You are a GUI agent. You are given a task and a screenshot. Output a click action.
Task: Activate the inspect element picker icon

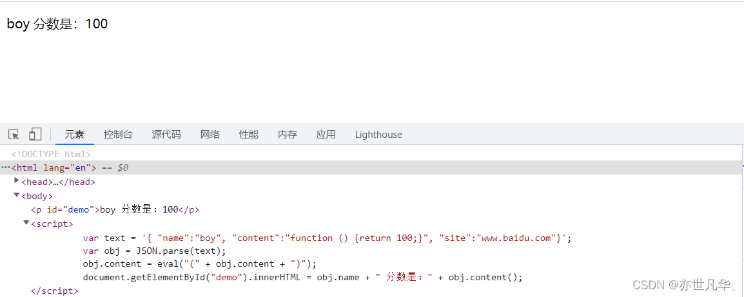point(14,135)
